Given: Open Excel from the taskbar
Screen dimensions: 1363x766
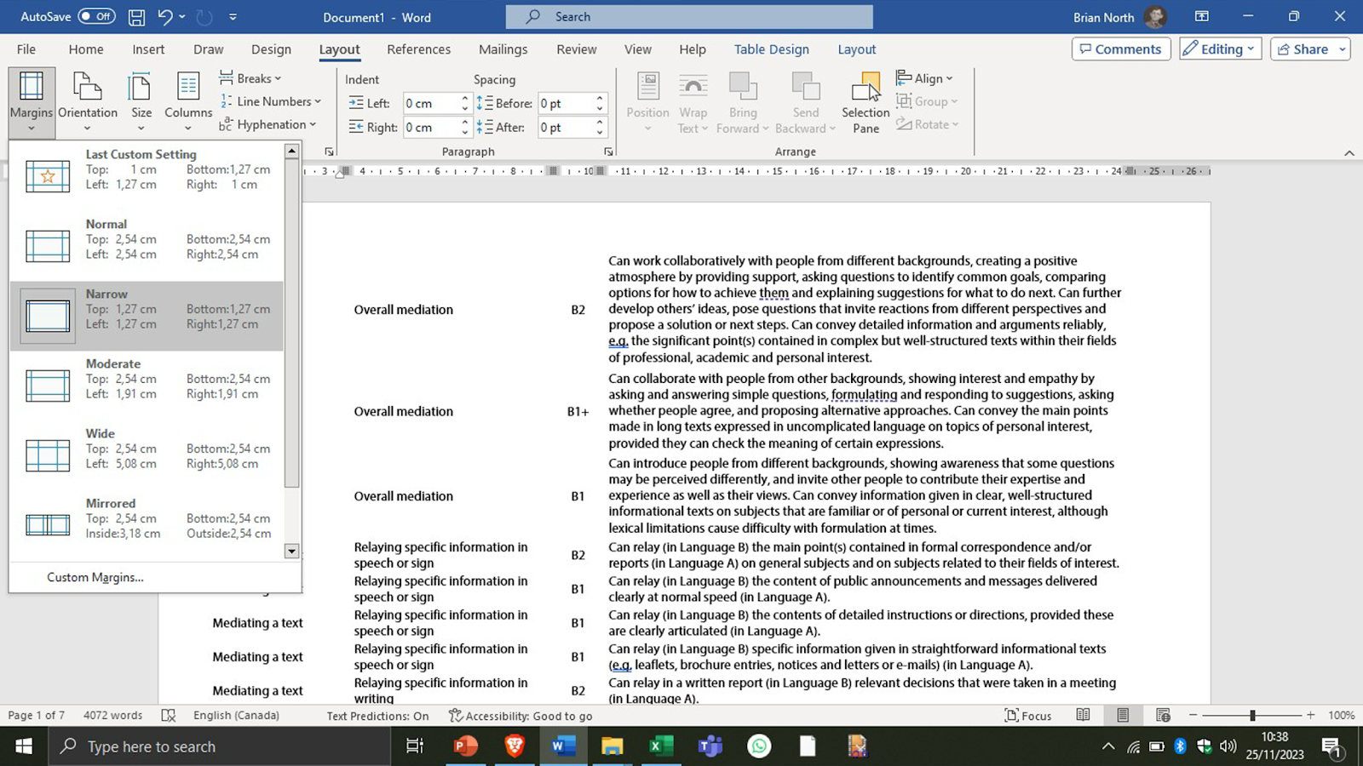Looking at the screenshot, I should tap(660, 746).
